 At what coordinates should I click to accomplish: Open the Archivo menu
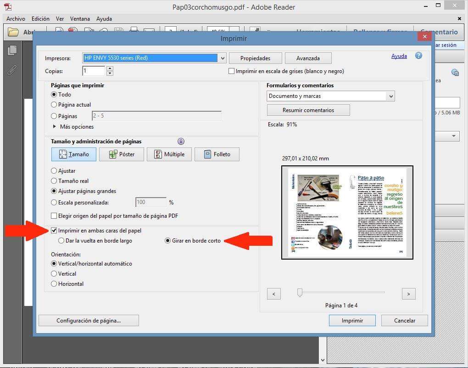coord(16,19)
